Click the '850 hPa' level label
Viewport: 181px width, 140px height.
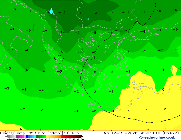click(x=37, y=133)
